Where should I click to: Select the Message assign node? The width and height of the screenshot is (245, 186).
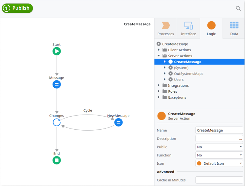pyautogui.click(x=57, y=84)
